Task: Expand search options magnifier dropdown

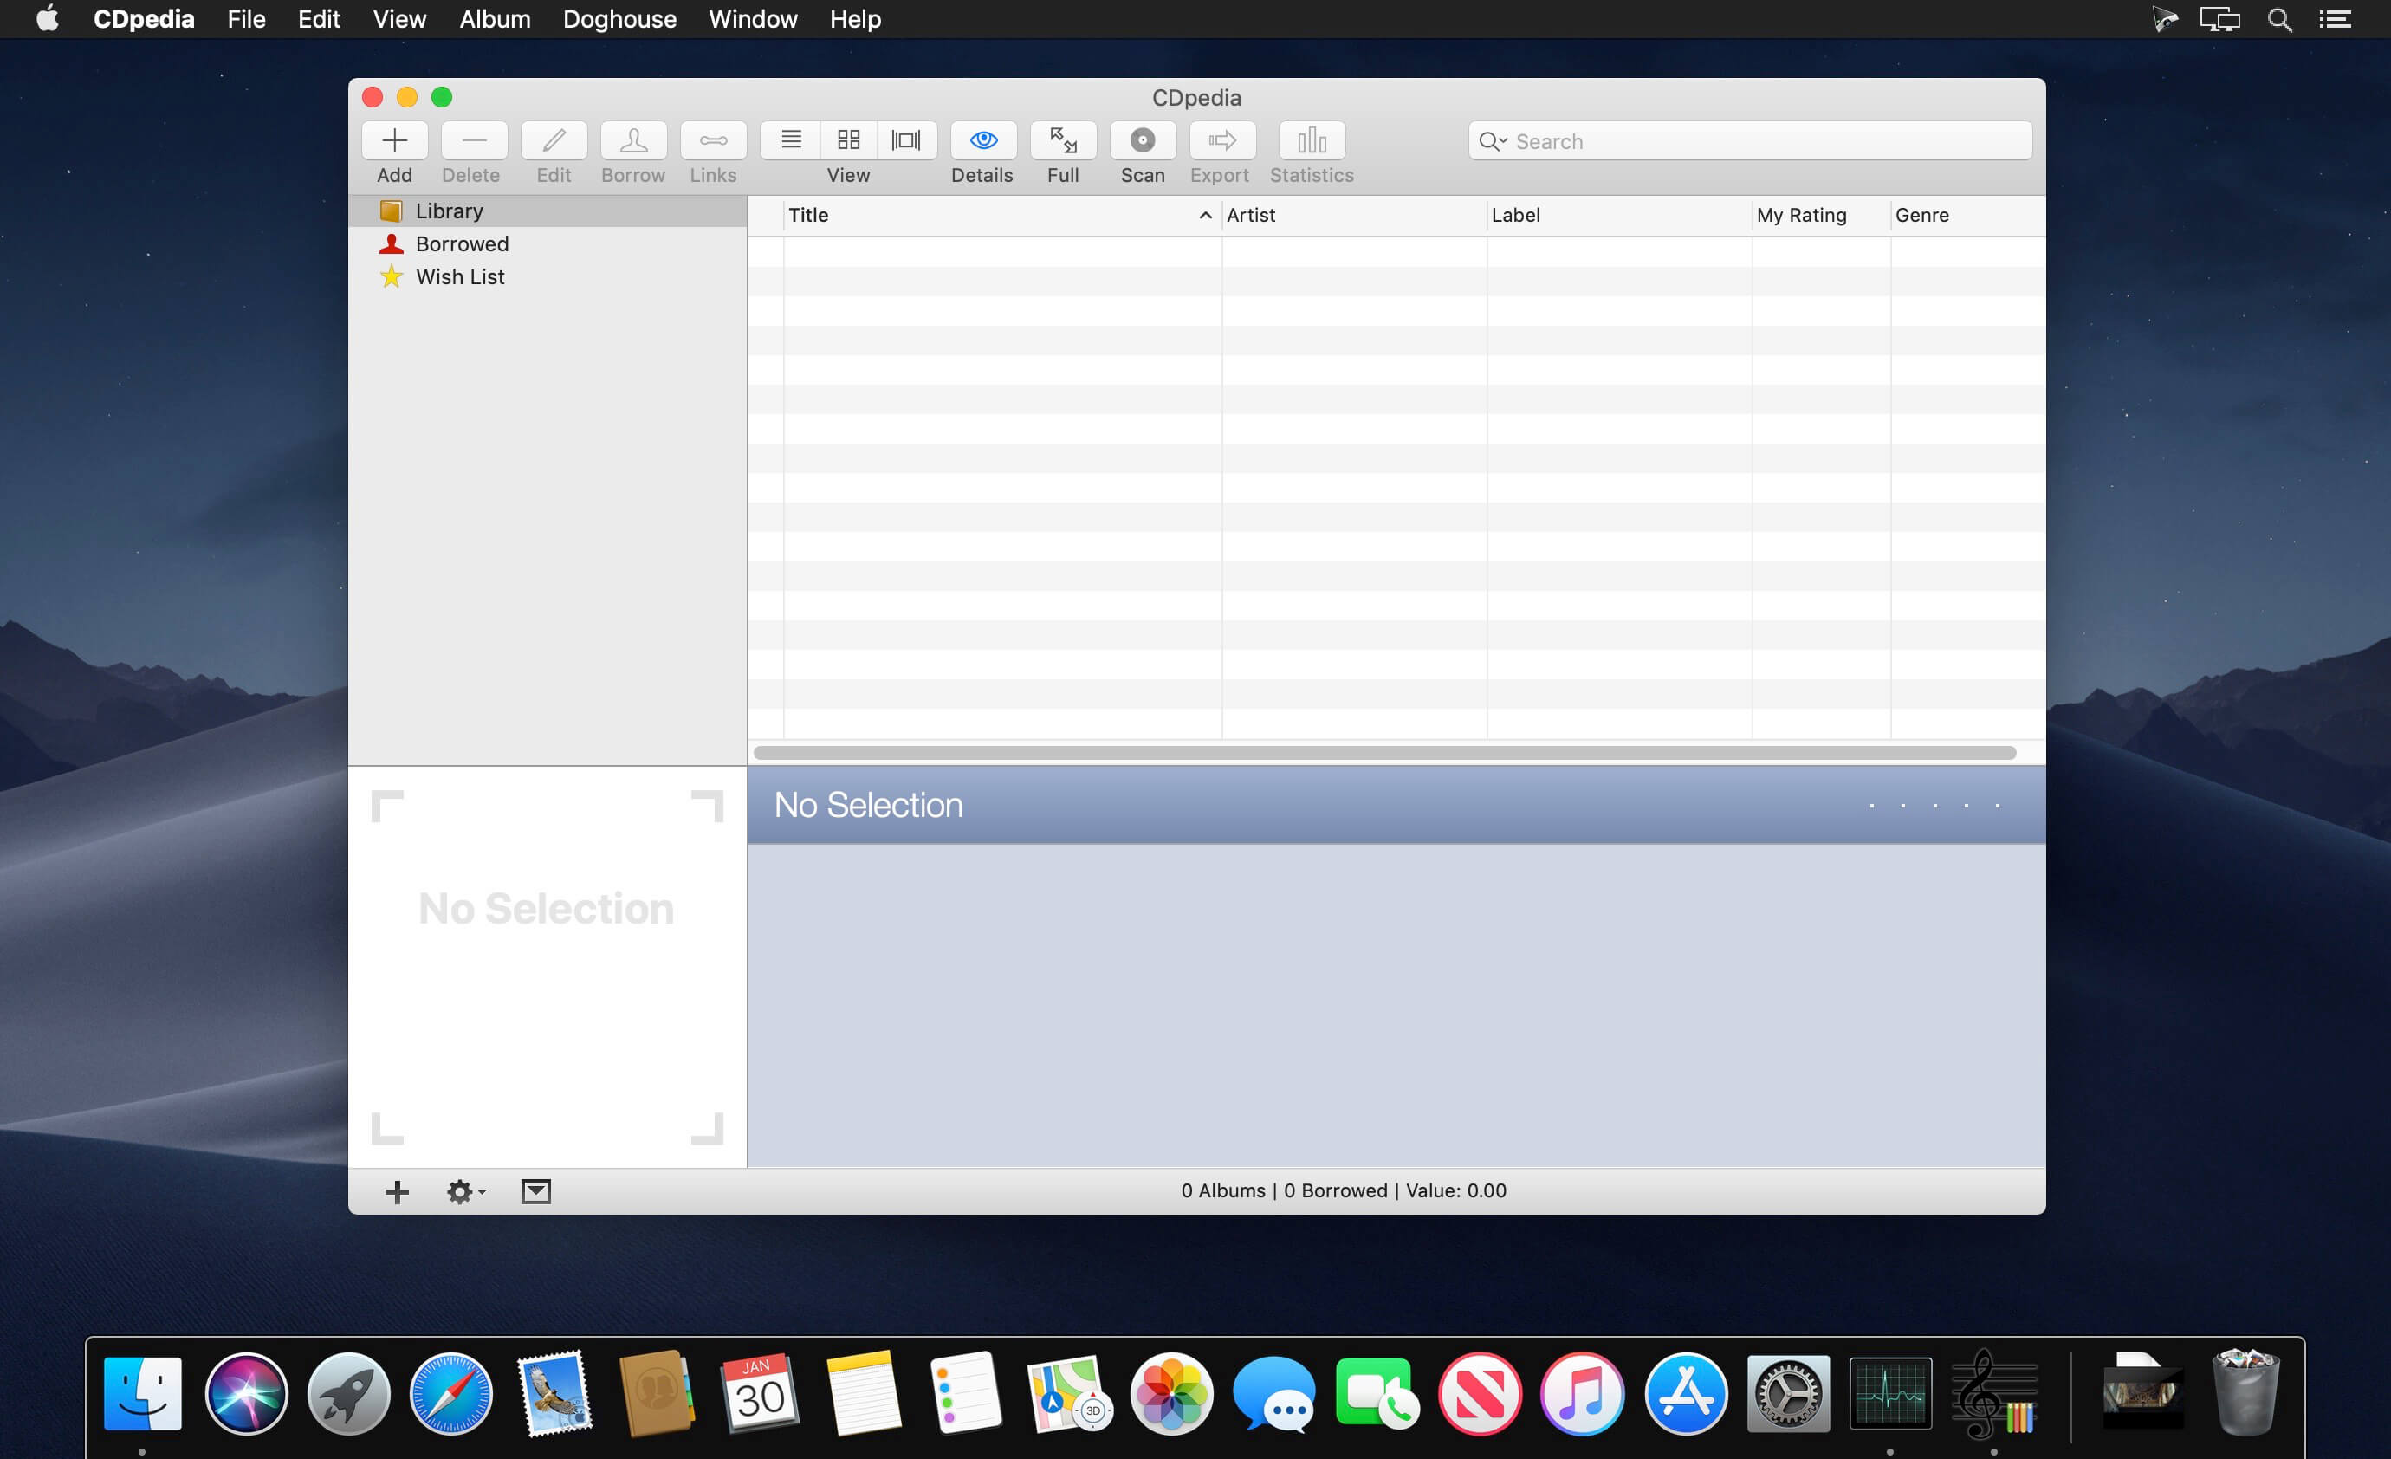Action: click(x=1492, y=142)
